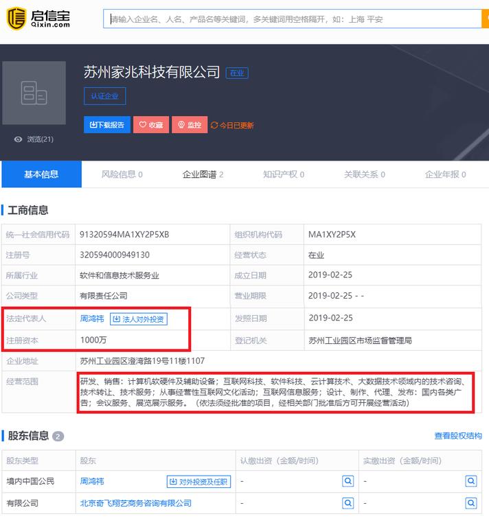Click the shareholder count badge 2

point(58,437)
